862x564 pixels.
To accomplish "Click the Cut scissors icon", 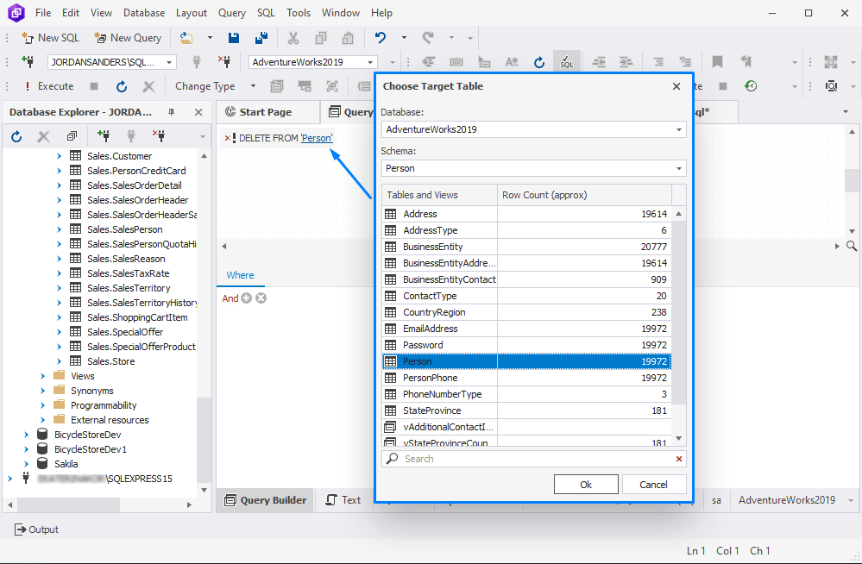I will point(293,38).
